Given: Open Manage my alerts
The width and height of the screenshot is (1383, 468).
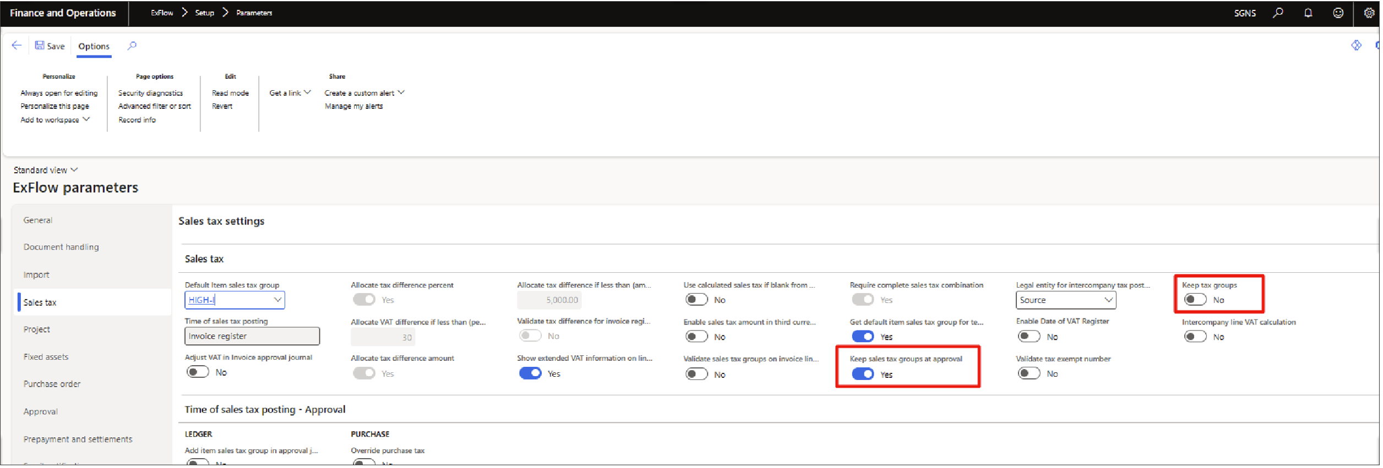Looking at the screenshot, I should [x=355, y=107].
